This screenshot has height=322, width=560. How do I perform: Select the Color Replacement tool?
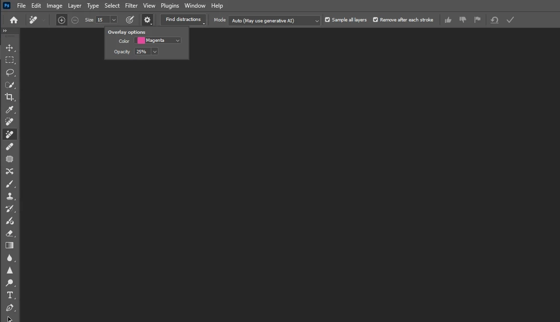[10, 221]
